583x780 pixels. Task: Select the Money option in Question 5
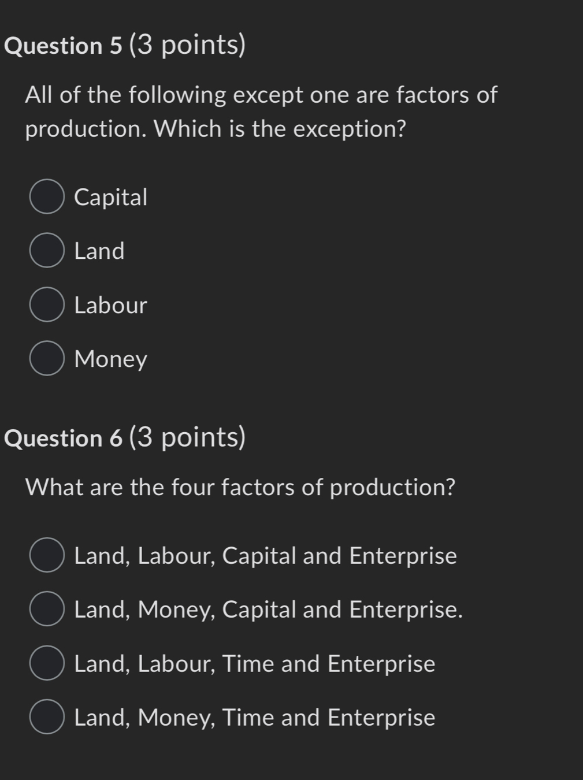46,359
